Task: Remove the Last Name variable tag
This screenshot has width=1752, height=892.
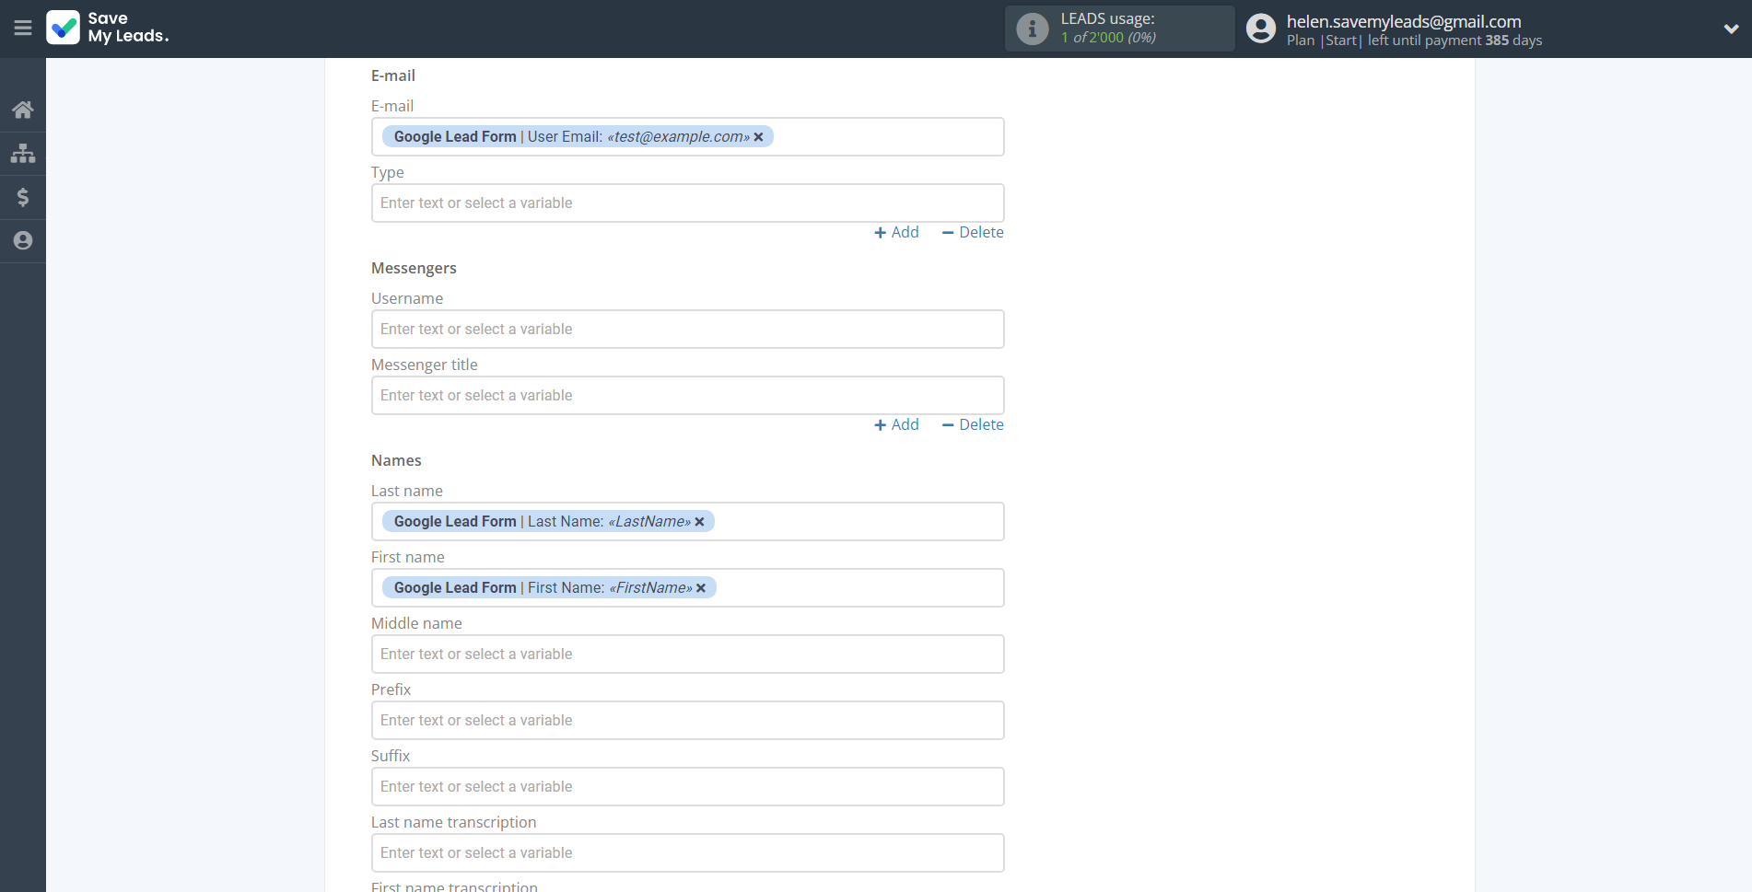Action: [x=699, y=522]
